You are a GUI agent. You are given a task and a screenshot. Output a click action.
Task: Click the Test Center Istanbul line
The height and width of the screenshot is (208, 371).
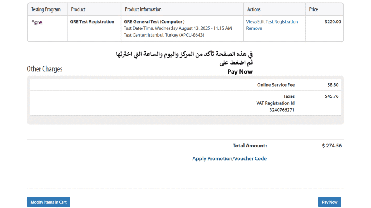(164, 35)
